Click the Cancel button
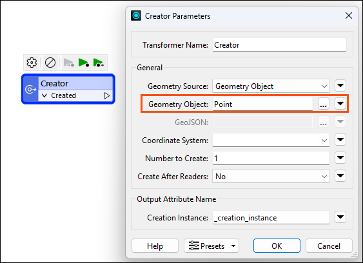The image size is (363, 263). [x=329, y=246]
